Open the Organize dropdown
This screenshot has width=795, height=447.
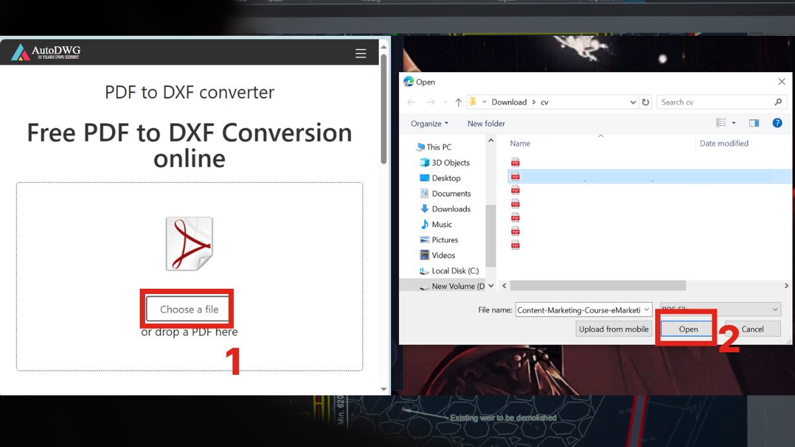point(428,123)
